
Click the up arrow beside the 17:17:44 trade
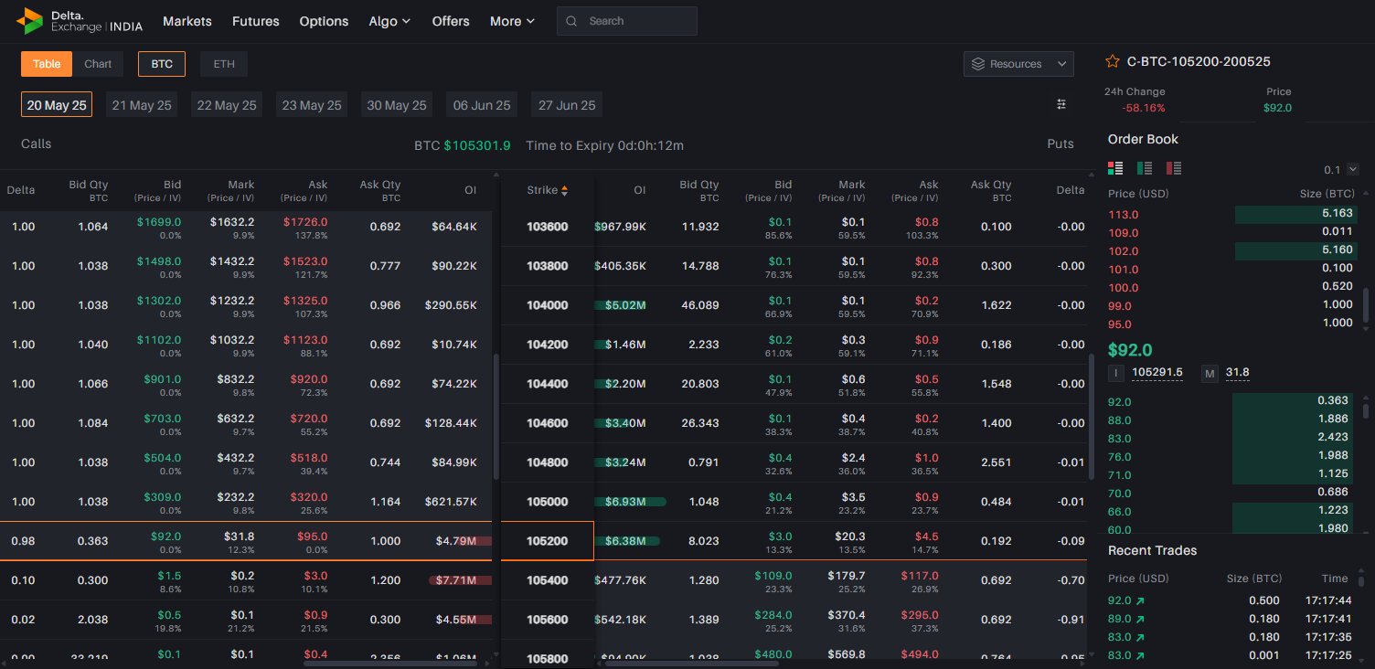coord(1140,600)
